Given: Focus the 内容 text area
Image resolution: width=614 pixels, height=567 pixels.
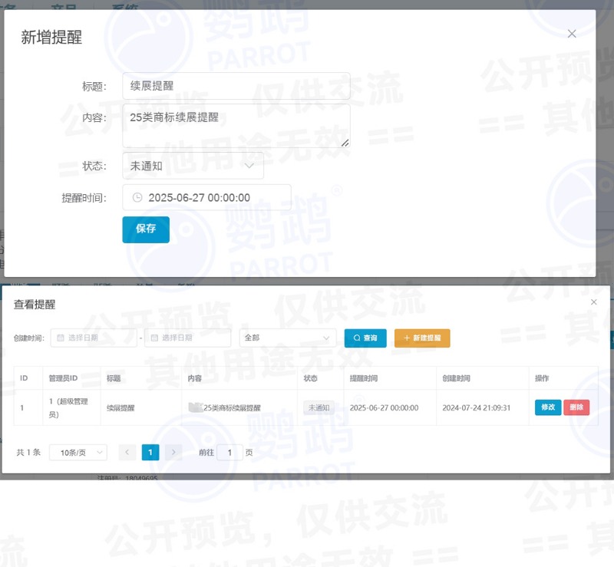Looking at the screenshot, I should [x=236, y=126].
